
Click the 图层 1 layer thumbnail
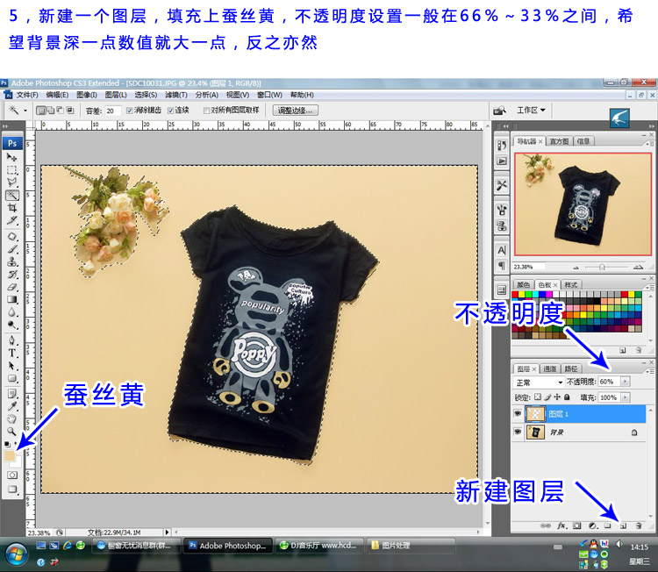pos(535,414)
